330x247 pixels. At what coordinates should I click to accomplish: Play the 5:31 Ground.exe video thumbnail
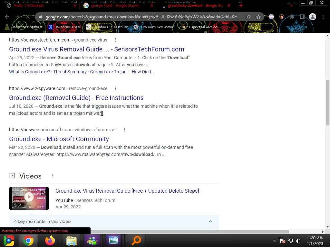(x=29, y=198)
